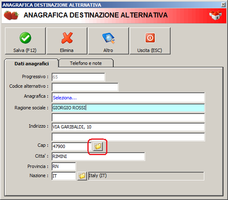
Task: Click the empty second Ragione sociale line
Action: pos(128,117)
